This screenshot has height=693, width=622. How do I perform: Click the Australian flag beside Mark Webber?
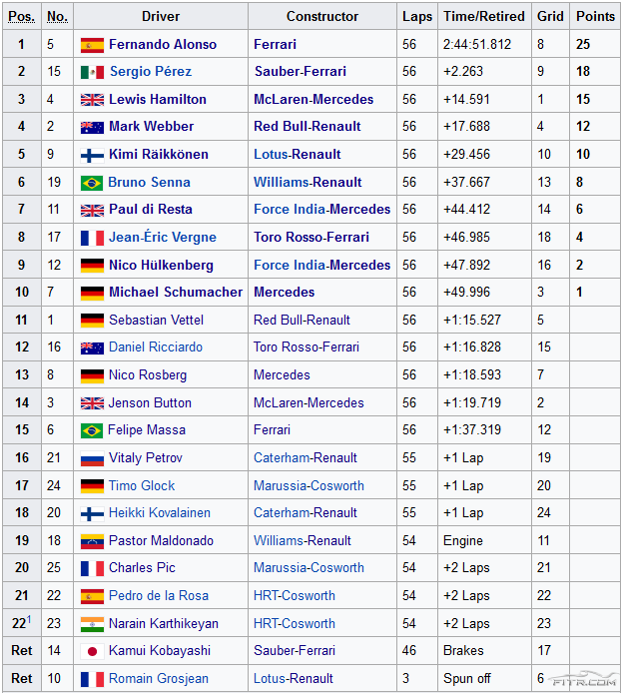(x=92, y=127)
